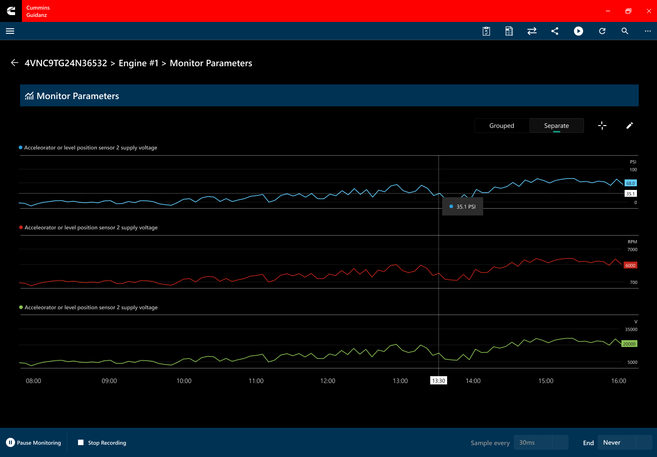This screenshot has width=657, height=457.
Task: Click the green-dot sensor 2 voltage legend
Action: (89, 307)
